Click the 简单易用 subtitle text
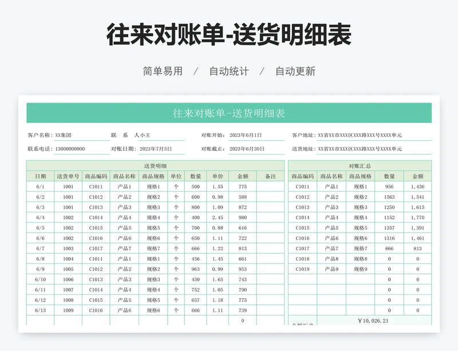The image size is (458, 351). [x=163, y=72]
